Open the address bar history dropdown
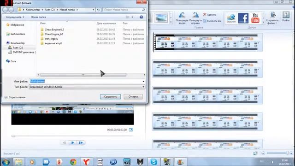 tap(93, 10)
